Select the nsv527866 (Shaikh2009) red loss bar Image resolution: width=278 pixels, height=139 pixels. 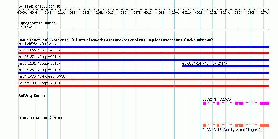point(144,53)
